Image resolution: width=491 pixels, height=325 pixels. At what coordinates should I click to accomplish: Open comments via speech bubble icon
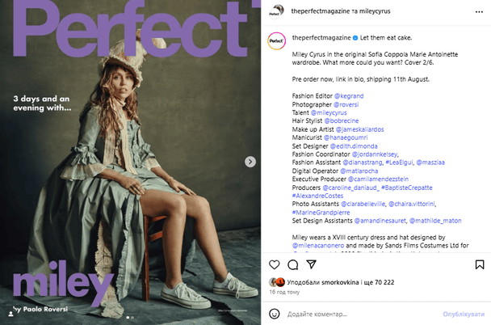point(293,265)
